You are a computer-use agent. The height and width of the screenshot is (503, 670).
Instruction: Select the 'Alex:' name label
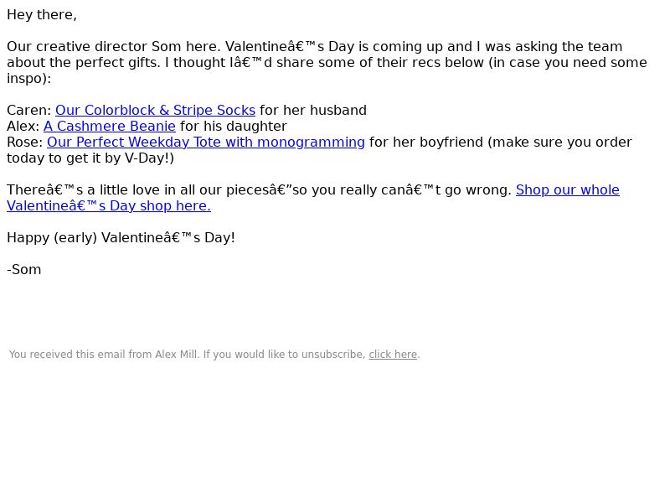point(23,127)
